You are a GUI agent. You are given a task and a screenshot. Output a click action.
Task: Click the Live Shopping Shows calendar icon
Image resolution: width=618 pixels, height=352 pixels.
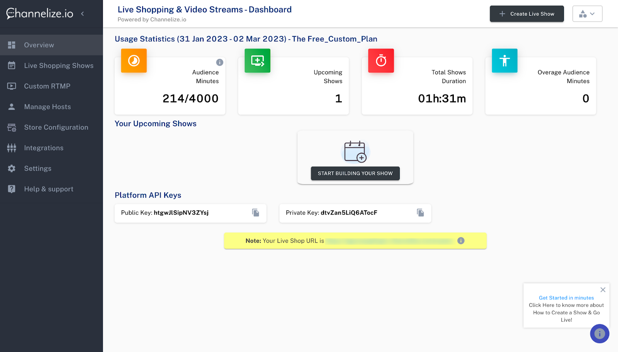tap(12, 66)
